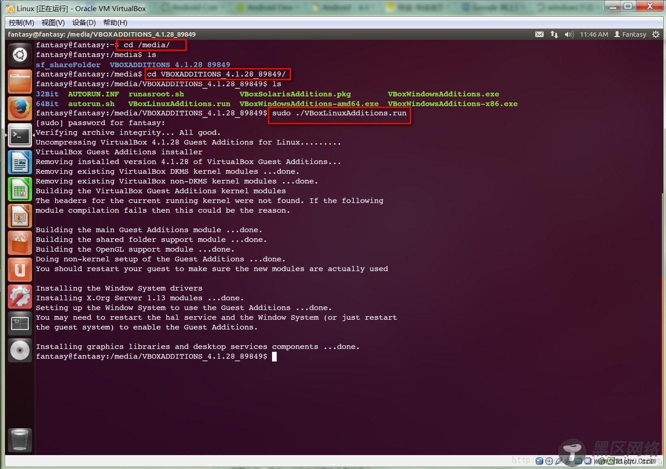
Task: Open the mail messaging indicator
Action: (539, 34)
